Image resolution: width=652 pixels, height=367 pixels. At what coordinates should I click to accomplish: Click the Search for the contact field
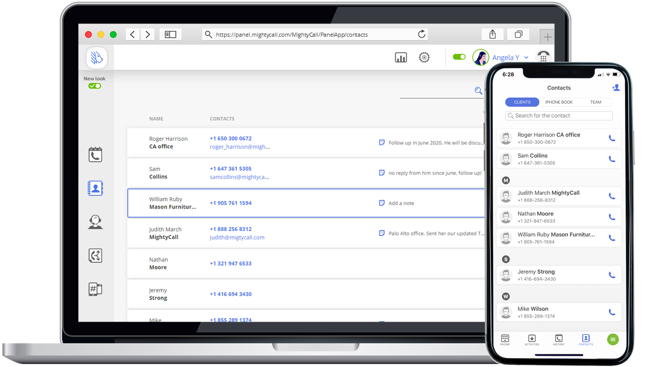pos(559,116)
